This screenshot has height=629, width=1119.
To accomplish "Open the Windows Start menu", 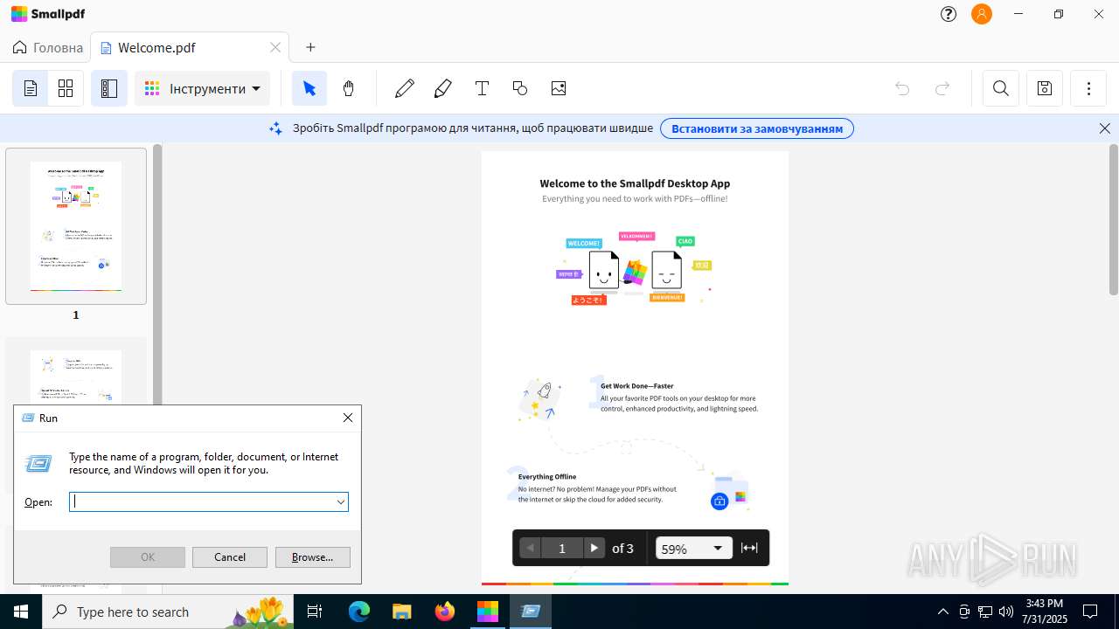I will [21, 612].
